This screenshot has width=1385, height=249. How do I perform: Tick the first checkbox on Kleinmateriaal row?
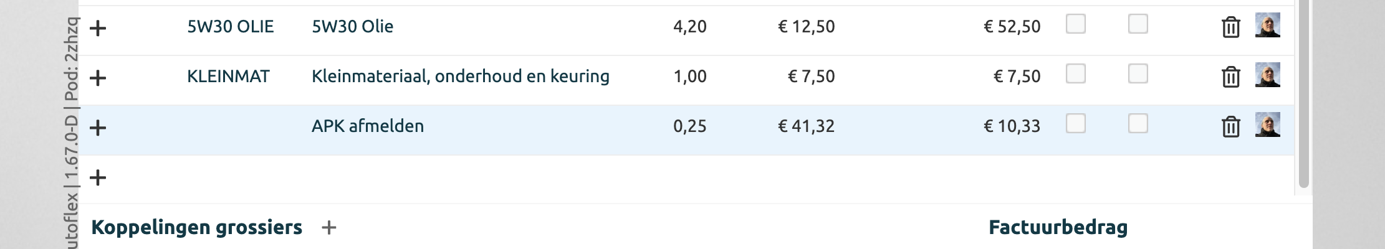pos(1076,74)
